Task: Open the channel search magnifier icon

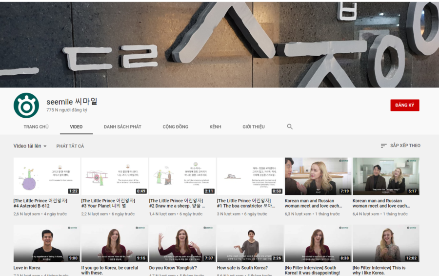Action: point(290,127)
